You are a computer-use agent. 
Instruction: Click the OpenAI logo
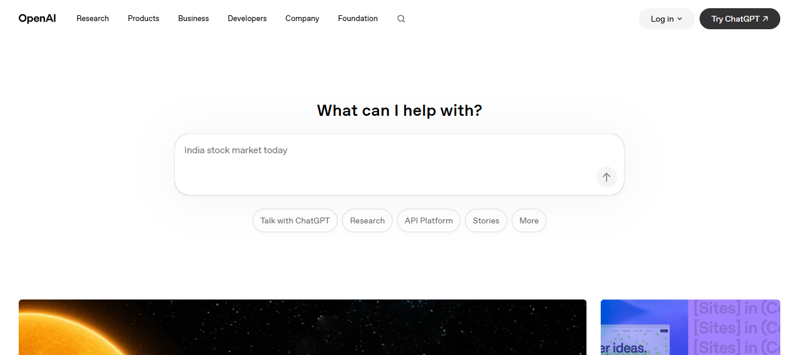click(37, 18)
